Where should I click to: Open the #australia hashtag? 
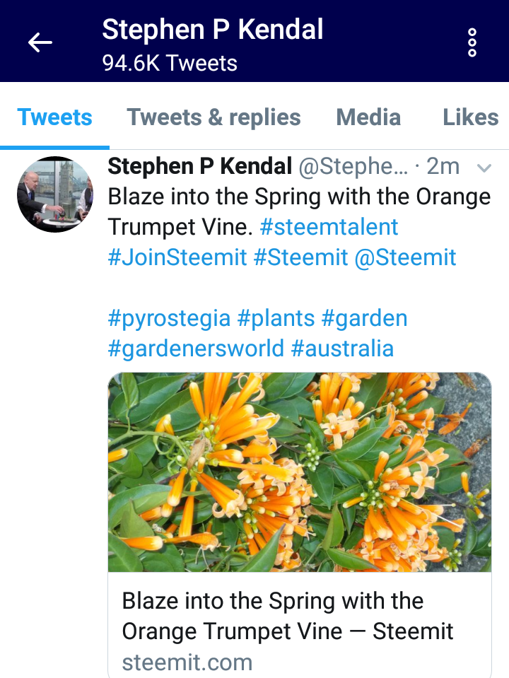(342, 349)
